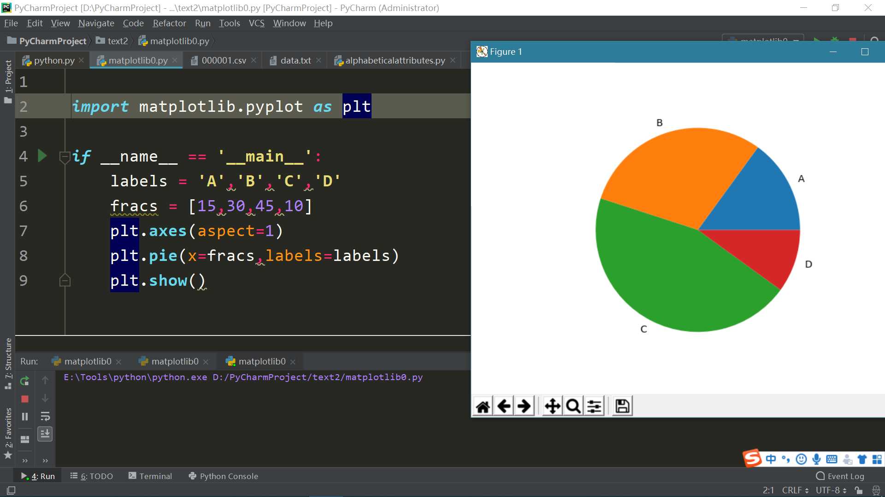Open Sogou soft keyboard
The image size is (885, 497).
coord(832,459)
